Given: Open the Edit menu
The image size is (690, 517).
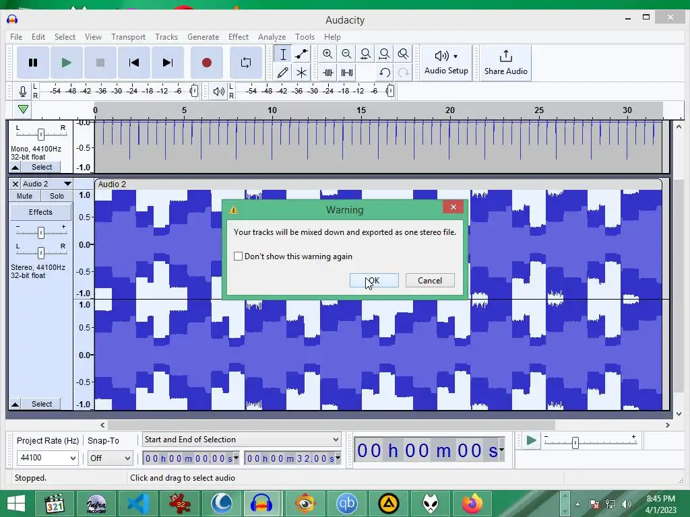Looking at the screenshot, I should tap(38, 37).
